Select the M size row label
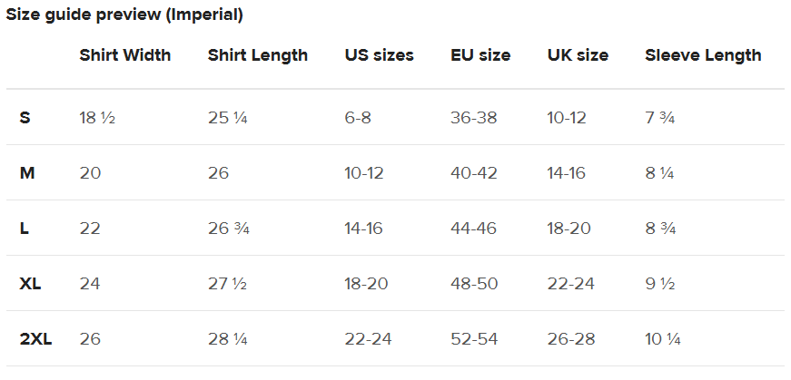Viewport: 791px width, 380px height. (27, 173)
